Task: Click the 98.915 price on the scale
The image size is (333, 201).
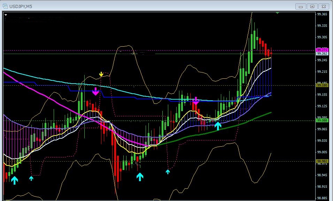Action: click(x=322, y=187)
